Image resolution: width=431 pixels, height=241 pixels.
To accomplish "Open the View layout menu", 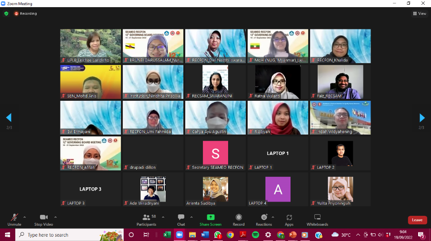I will (420, 14).
